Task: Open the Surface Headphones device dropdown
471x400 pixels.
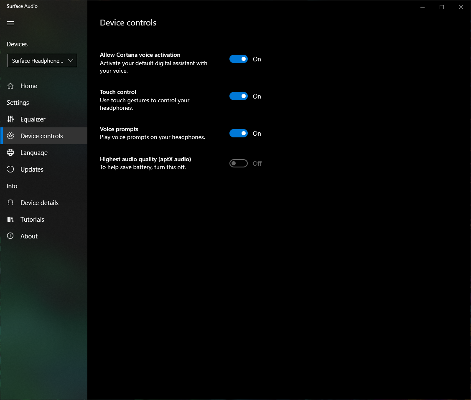Action: click(42, 61)
